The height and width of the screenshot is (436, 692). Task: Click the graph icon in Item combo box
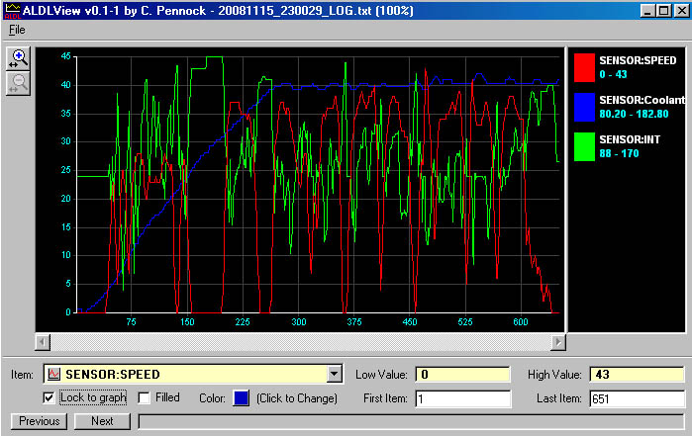(x=53, y=375)
